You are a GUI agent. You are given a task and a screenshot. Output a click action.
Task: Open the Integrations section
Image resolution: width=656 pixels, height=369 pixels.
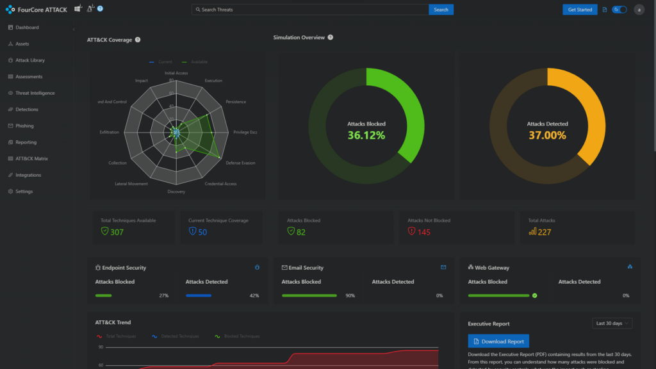(28, 174)
